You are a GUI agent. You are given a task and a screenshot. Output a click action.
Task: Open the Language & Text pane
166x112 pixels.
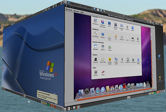(122, 27)
